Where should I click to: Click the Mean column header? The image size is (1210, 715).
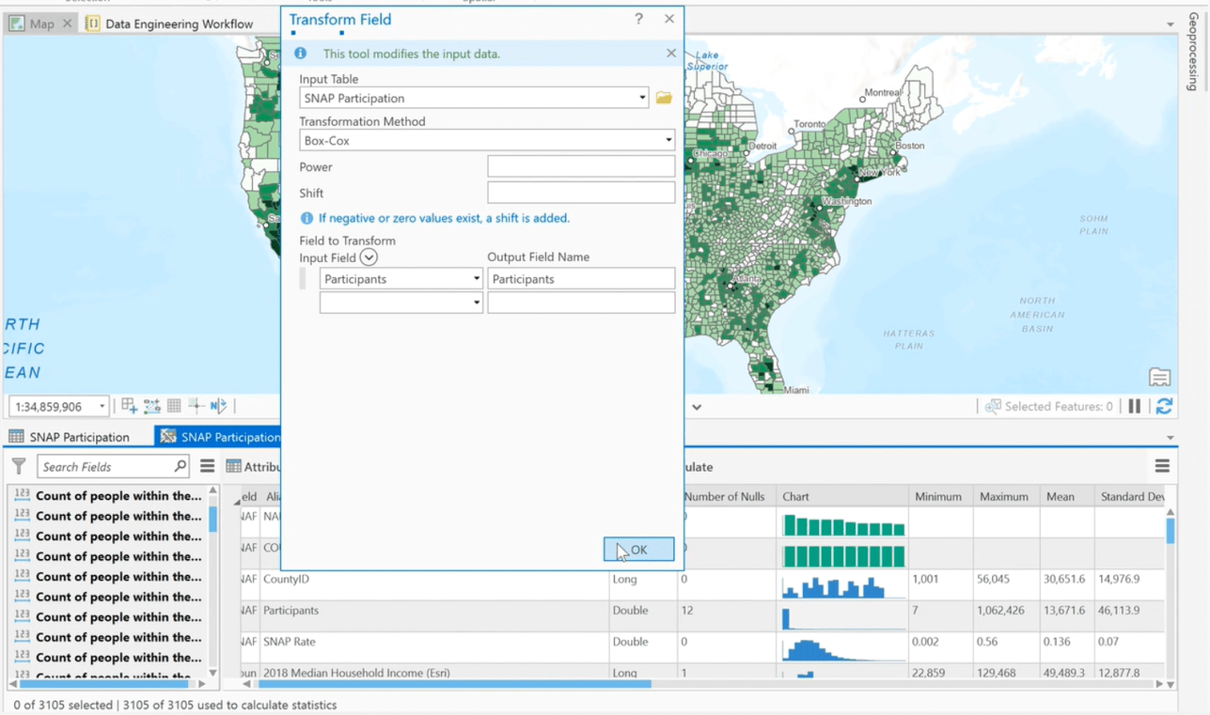click(x=1061, y=496)
